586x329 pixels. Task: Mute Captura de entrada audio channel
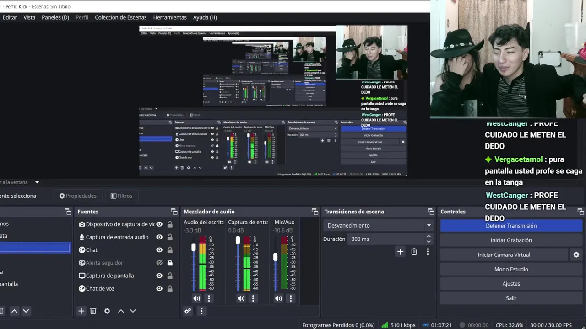click(241, 298)
